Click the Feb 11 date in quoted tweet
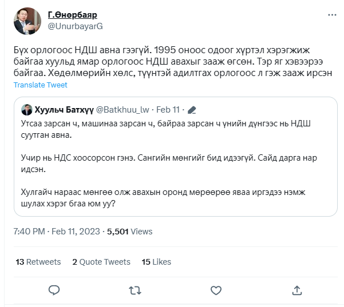Screen dimensions: 344x307 click(x=168, y=109)
